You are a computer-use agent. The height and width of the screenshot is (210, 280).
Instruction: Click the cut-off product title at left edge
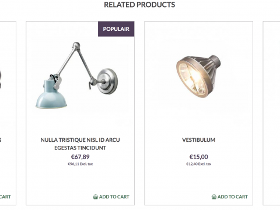pos(1,140)
